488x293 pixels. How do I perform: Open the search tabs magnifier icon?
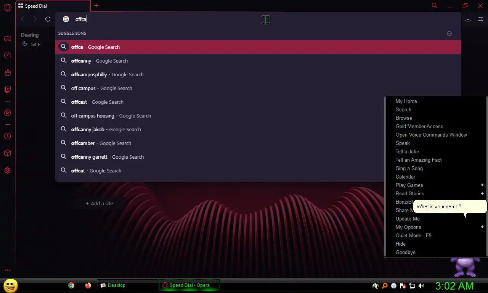(434, 6)
